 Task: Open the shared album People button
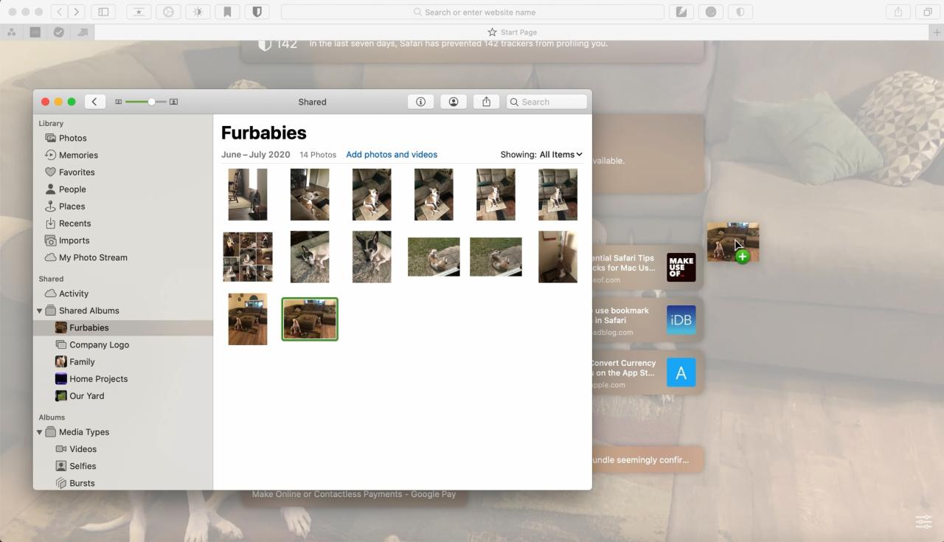pos(454,102)
